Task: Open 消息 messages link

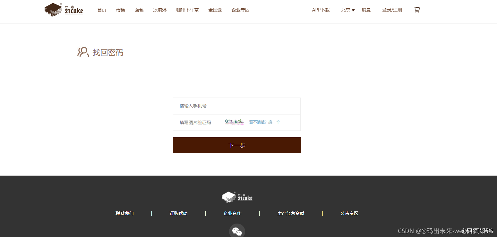Action: point(366,10)
